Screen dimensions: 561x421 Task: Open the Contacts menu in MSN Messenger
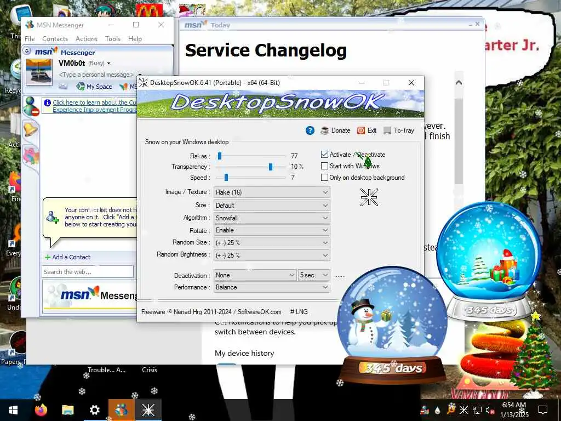pos(55,39)
